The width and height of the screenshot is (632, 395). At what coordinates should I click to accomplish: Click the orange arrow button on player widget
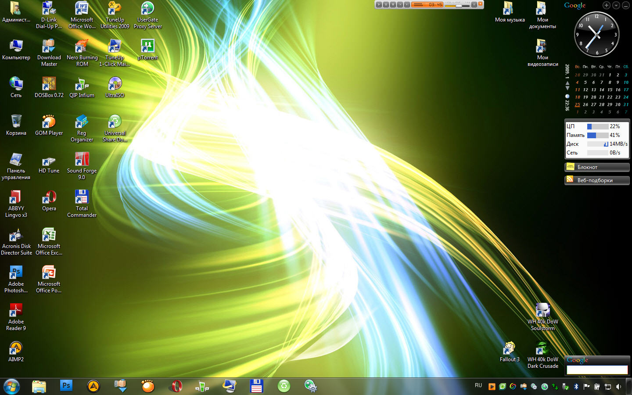point(481,4)
